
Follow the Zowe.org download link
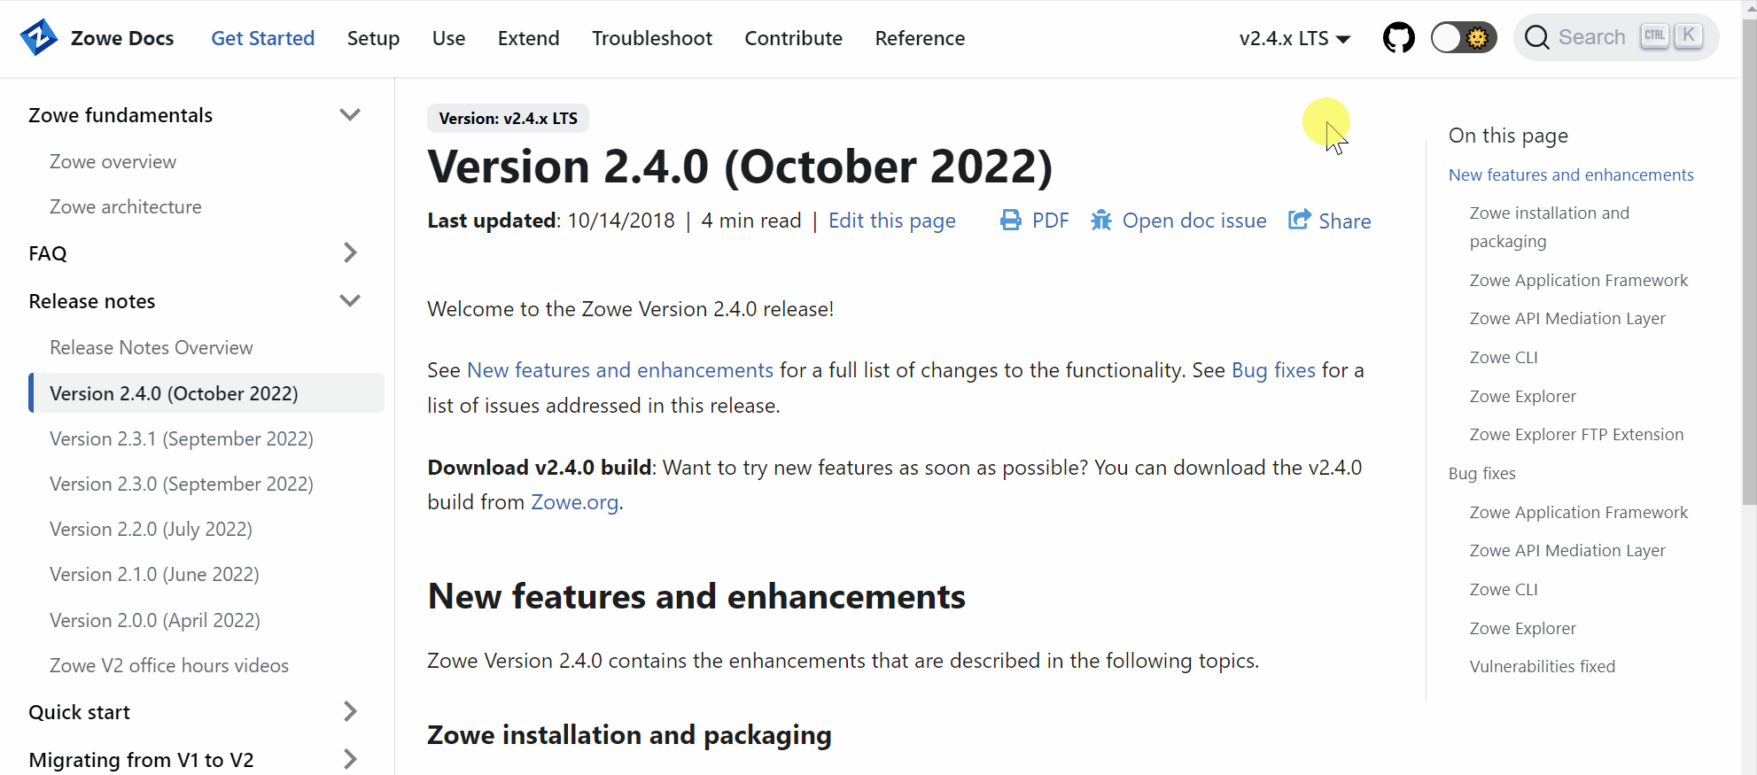click(x=574, y=502)
